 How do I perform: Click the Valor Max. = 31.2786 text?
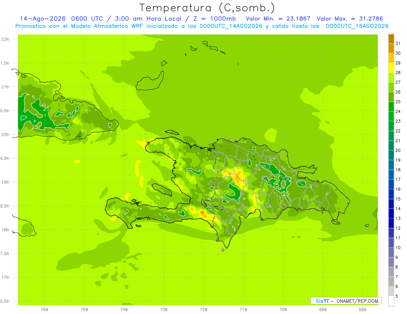[x=350, y=19]
